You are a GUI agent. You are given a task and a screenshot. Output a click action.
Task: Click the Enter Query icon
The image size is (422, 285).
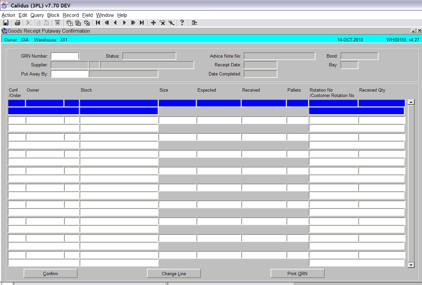pos(69,23)
